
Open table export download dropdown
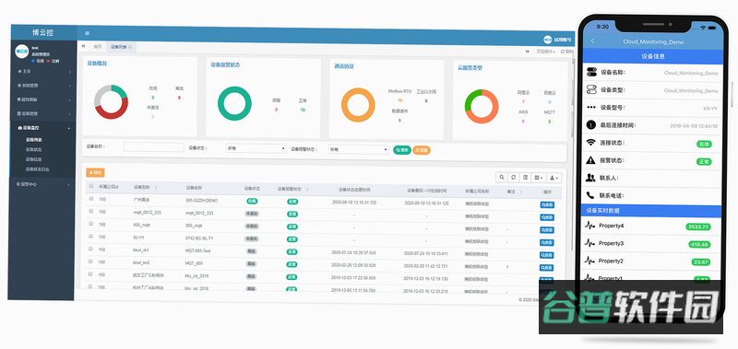(x=554, y=178)
